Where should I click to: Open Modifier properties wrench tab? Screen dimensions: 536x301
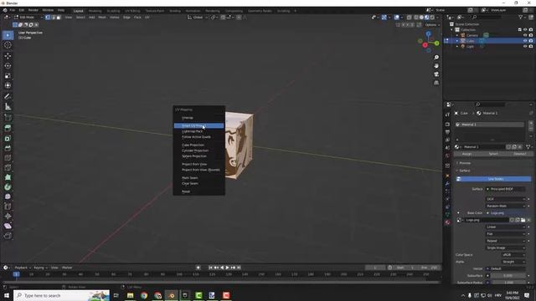click(447, 184)
